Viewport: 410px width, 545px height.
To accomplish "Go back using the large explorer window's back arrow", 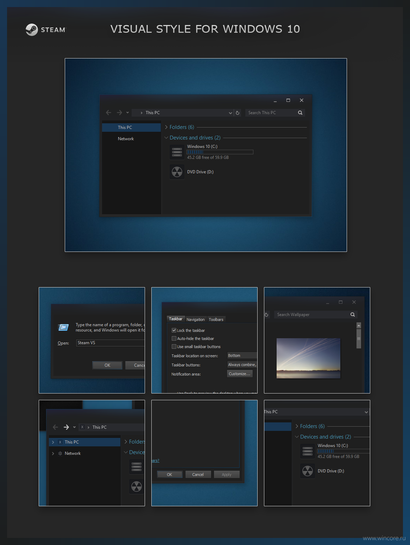I will click(108, 113).
